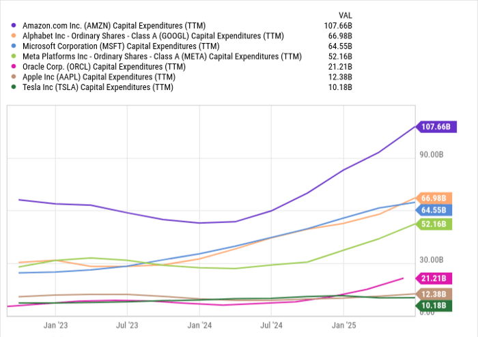
Task: Click legend value 52.16B
Action: pos(340,57)
